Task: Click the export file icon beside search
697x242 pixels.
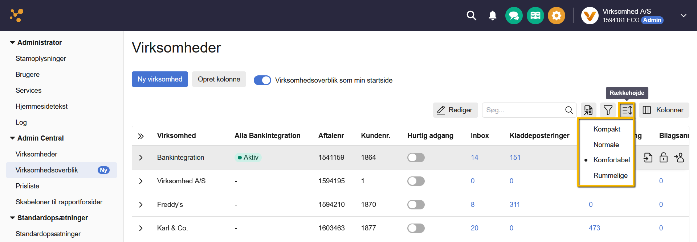Action: (588, 110)
